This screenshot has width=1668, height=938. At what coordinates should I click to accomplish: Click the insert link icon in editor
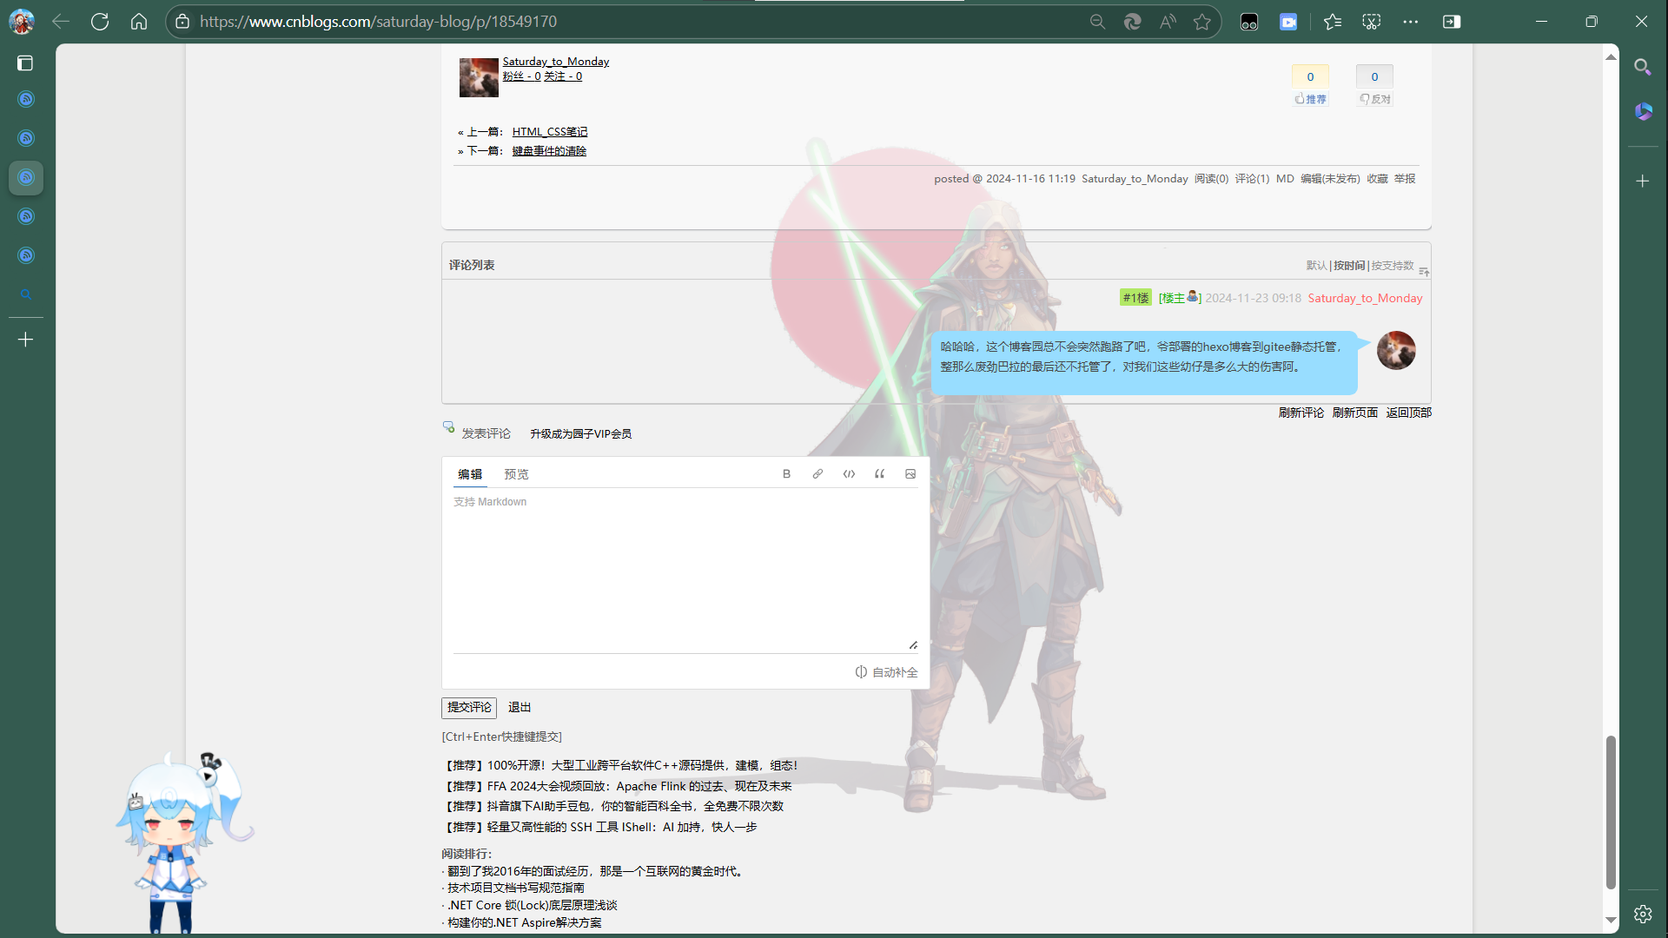coord(817,474)
